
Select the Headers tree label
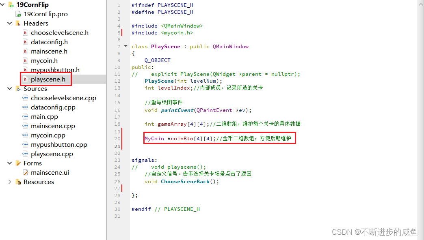(x=36, y=24)
